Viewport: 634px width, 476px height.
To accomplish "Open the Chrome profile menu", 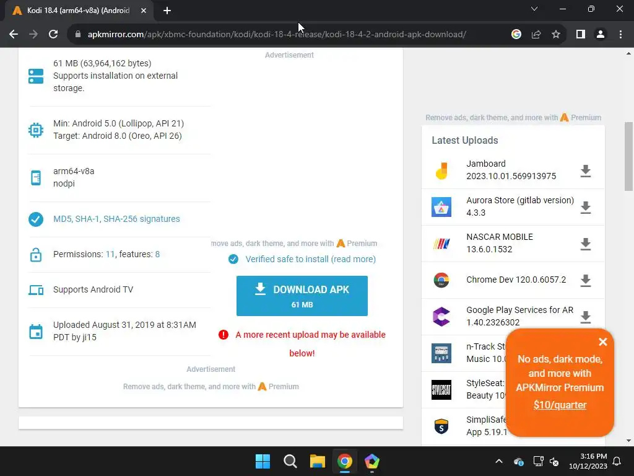I will (601, 35).
